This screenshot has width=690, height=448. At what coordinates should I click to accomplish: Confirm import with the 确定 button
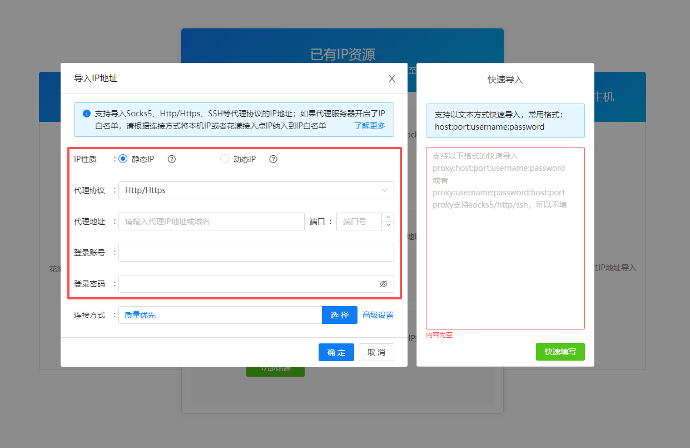pyautogui.click(x=336, y=352)
